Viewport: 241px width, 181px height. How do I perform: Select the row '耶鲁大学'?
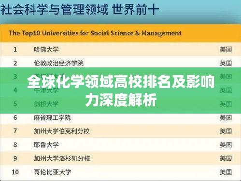(x=120, y=145)
